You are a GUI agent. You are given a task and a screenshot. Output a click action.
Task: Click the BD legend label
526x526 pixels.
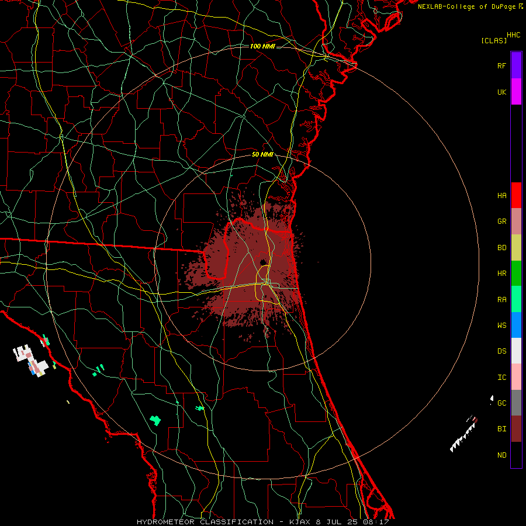[x=501, y=248]
